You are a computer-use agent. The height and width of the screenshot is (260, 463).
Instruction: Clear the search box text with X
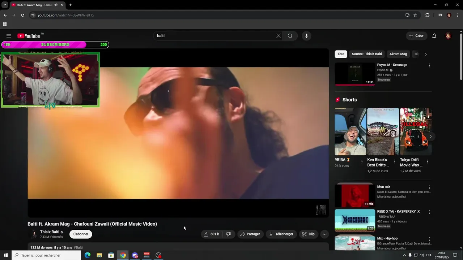[x=279, y=36]
